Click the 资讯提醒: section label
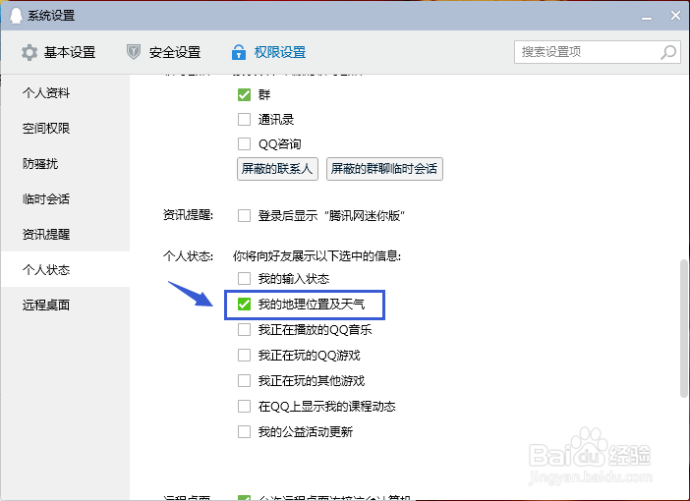The height and width of the screenshot is (501, 690). tap(188, 215)
